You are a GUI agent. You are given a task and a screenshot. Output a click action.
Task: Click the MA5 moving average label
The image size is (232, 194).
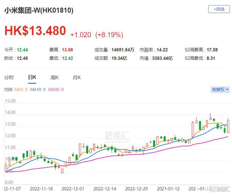21,89
